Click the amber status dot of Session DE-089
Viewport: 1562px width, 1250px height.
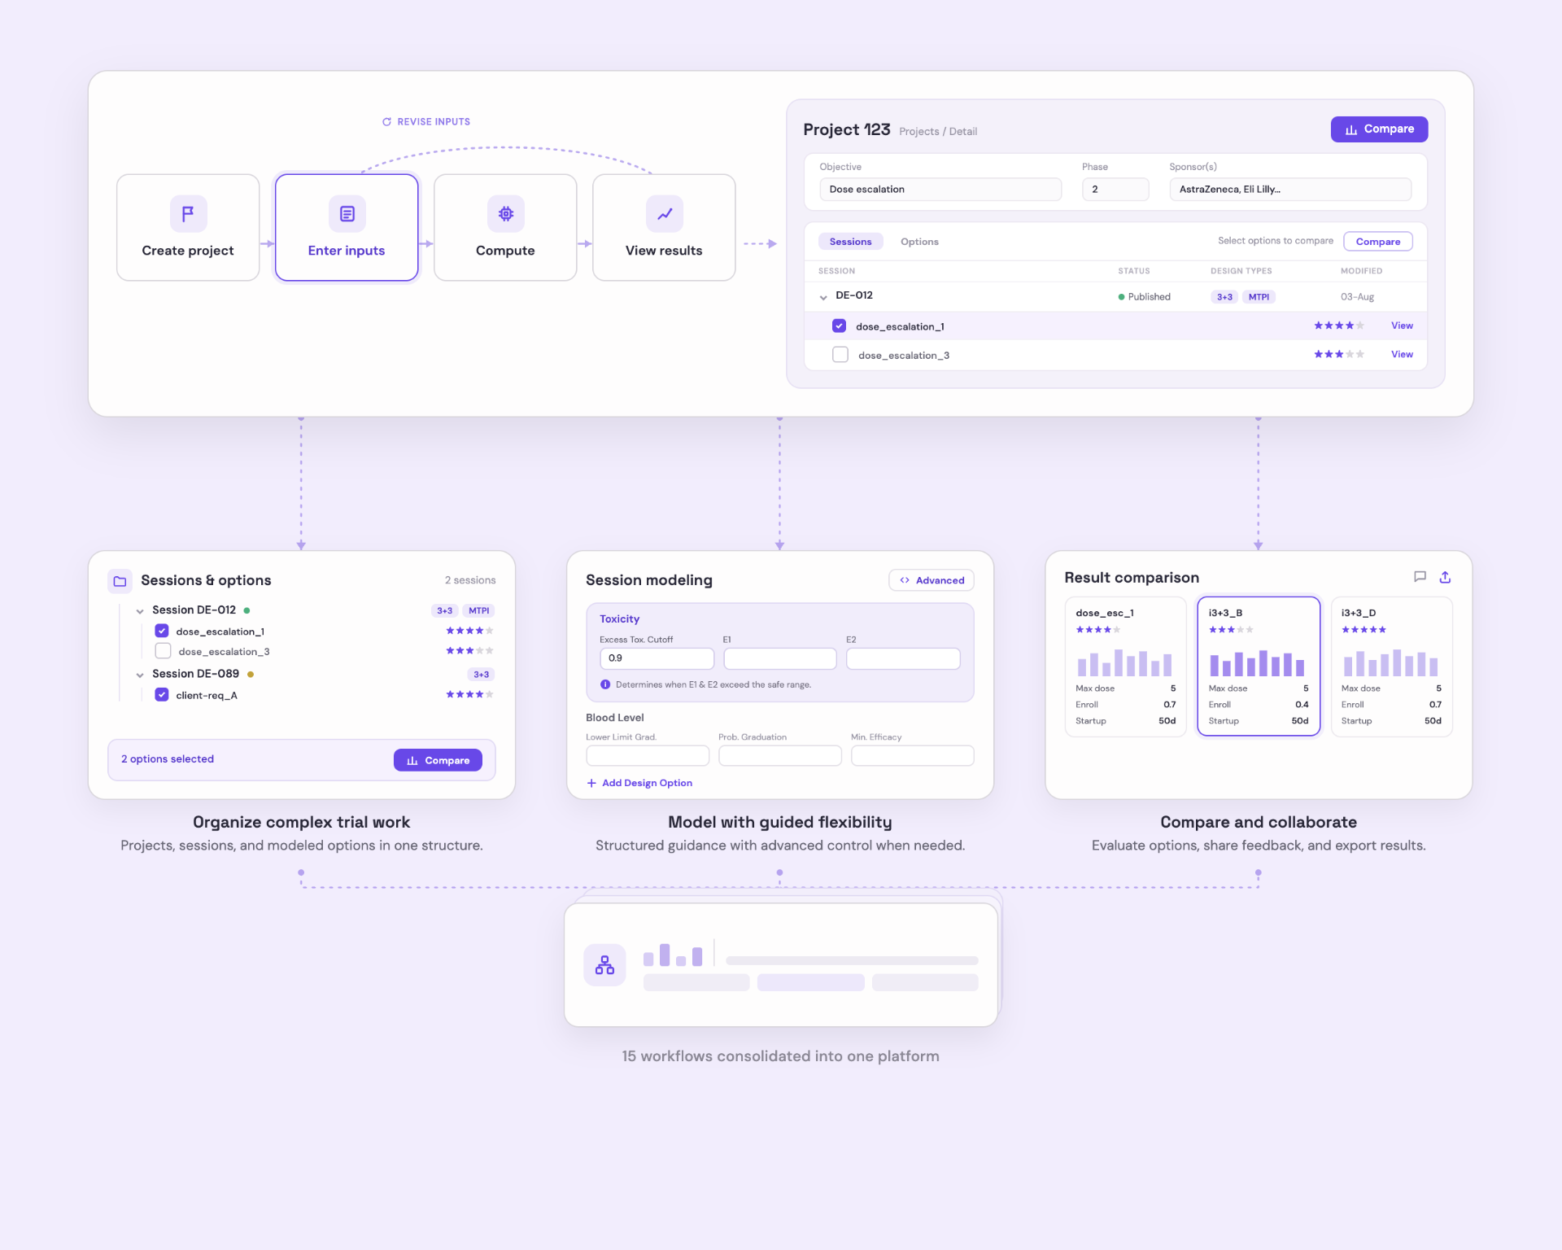point(251,674)
